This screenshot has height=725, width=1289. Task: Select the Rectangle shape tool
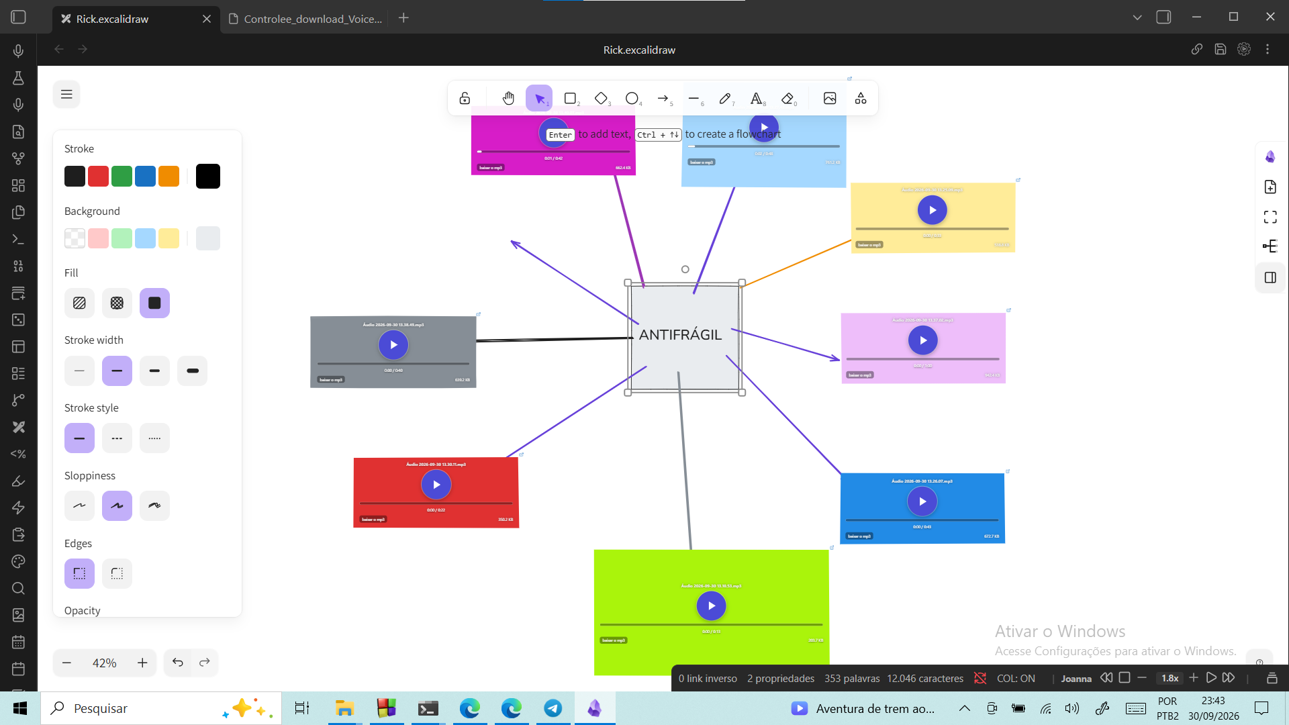(571, 99)
